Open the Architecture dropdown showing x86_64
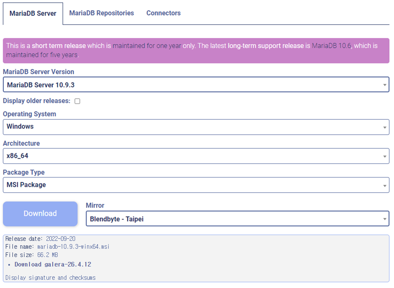 point(196,156)
